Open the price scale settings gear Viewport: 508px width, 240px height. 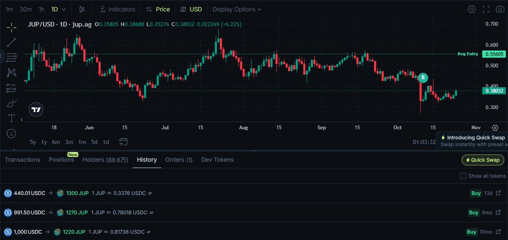pyautogui.click(x=495, y=127)
